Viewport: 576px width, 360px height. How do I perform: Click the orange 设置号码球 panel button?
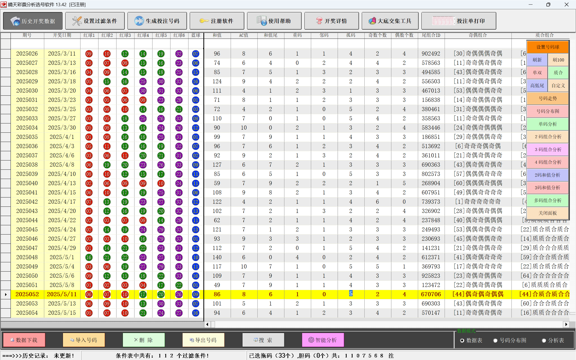[547, 47]
